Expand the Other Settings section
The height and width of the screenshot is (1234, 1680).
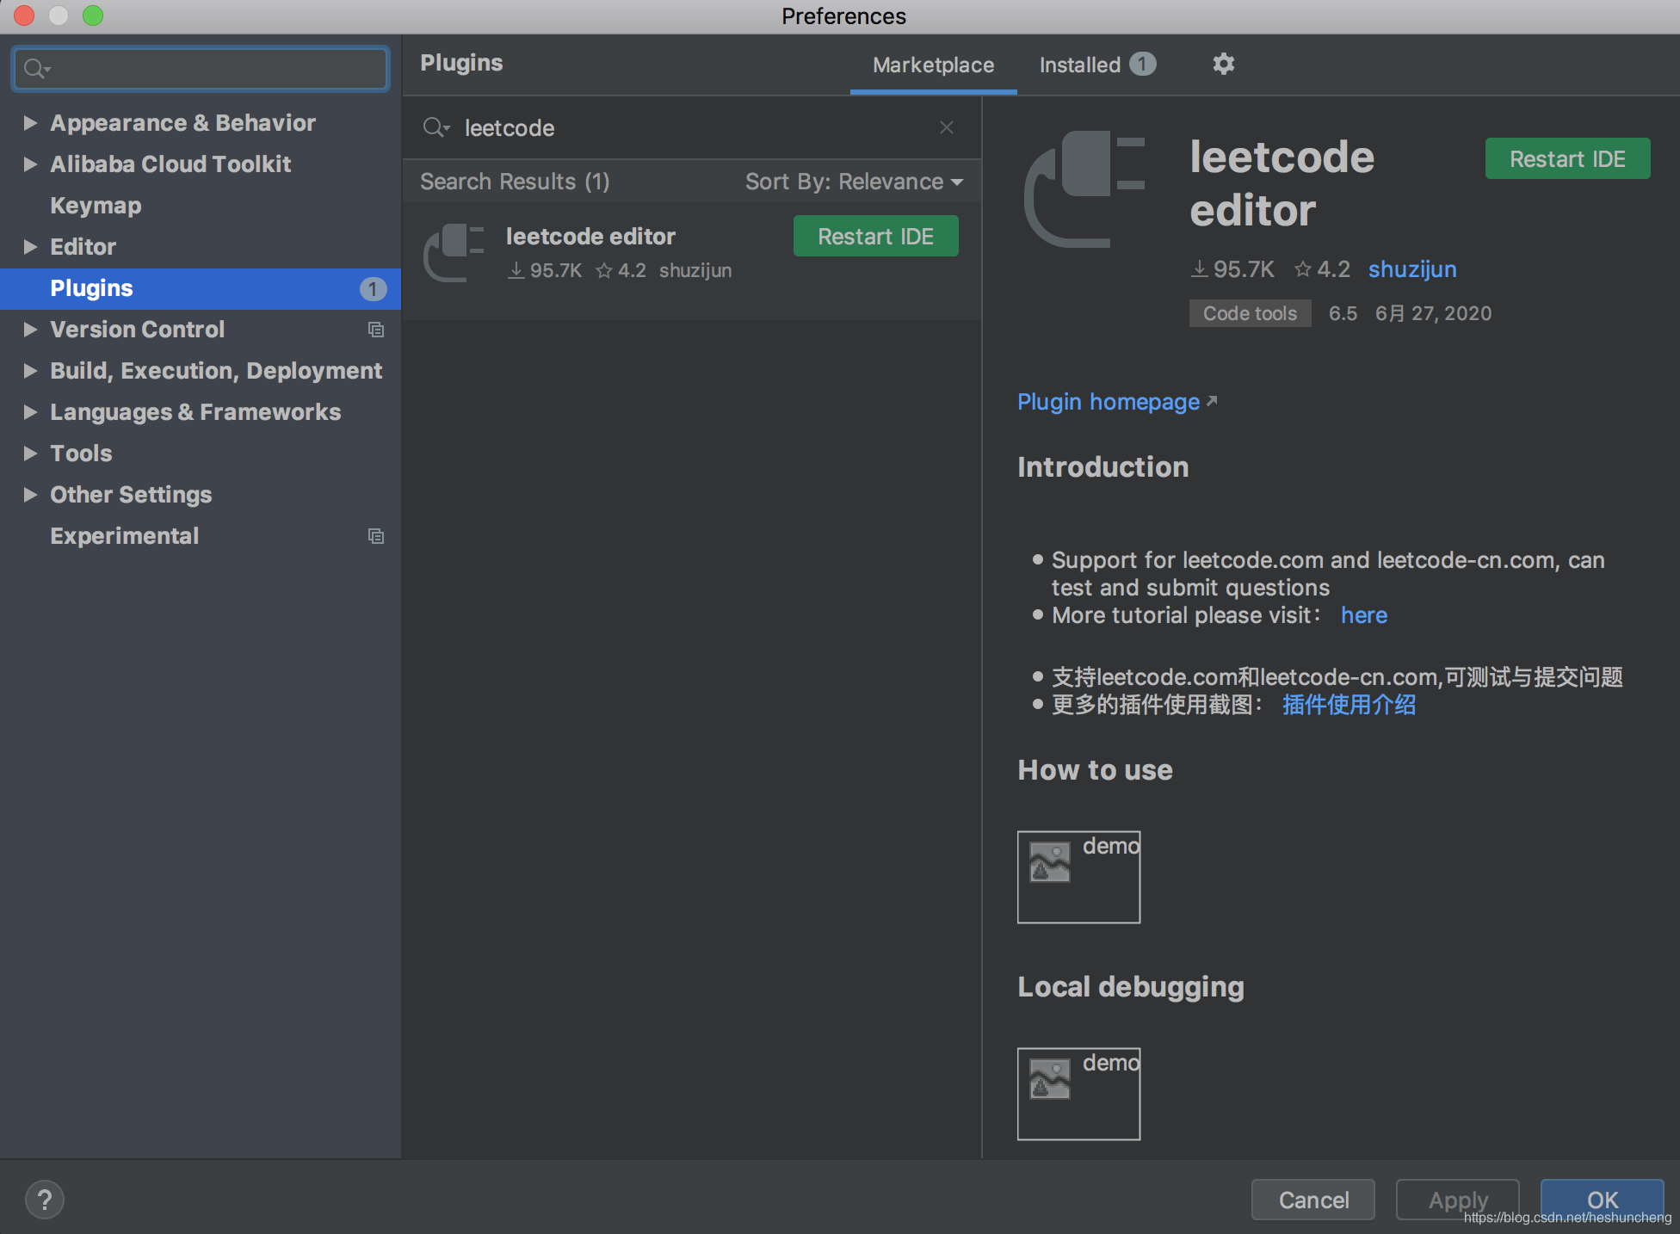click(x=30, y=495)
